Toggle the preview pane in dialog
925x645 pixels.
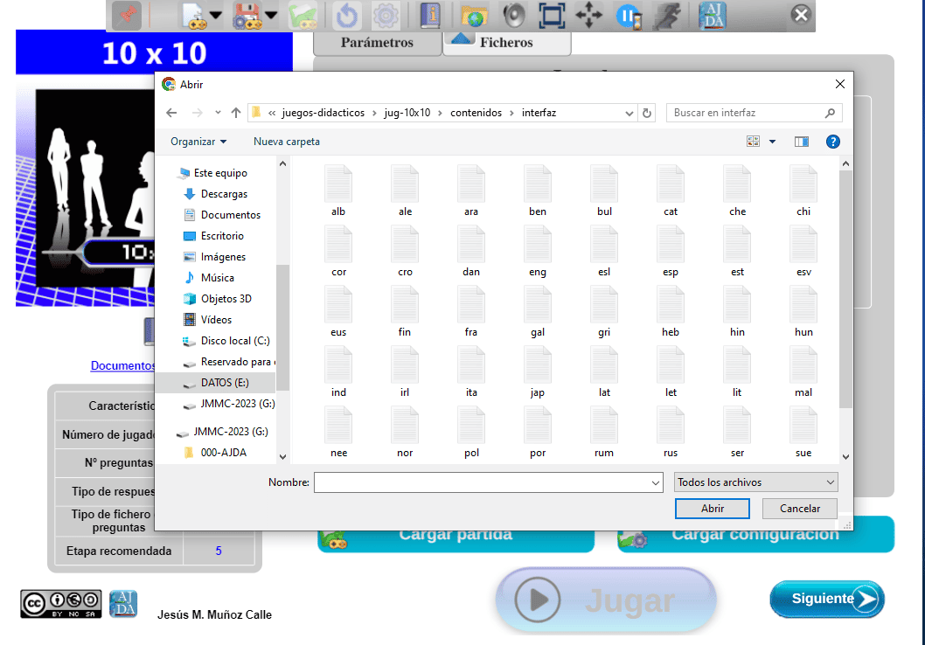pos(801,142)
